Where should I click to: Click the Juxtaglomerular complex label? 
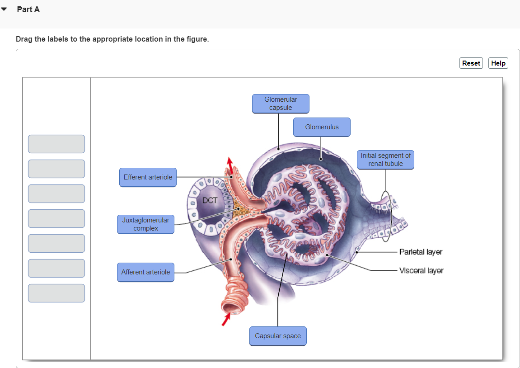tap(145, 224)
